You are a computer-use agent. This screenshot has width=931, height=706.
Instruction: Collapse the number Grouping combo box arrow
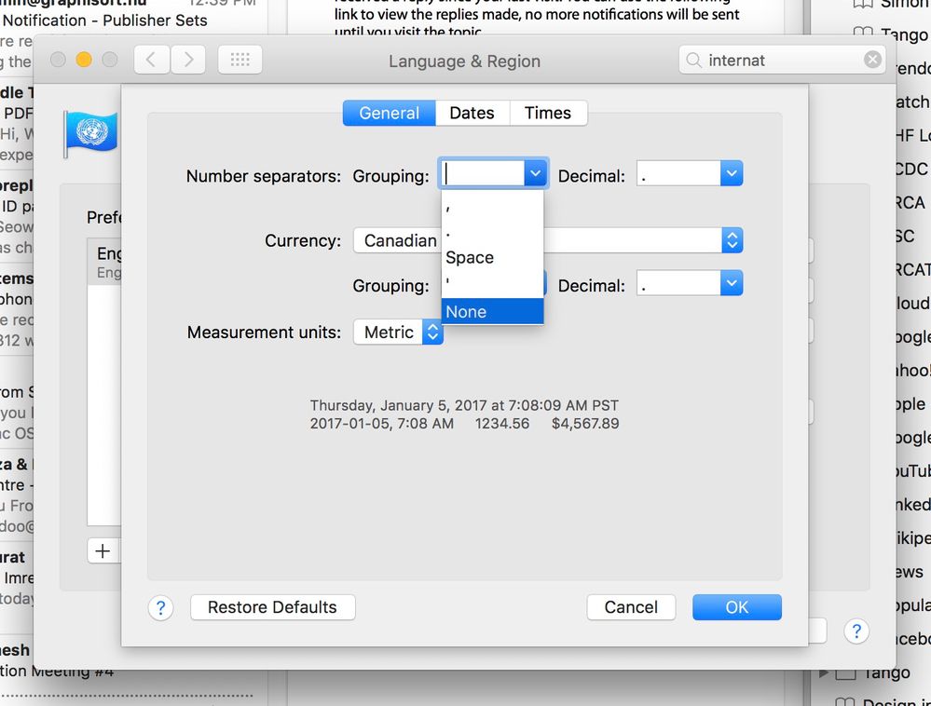(535, 174)
